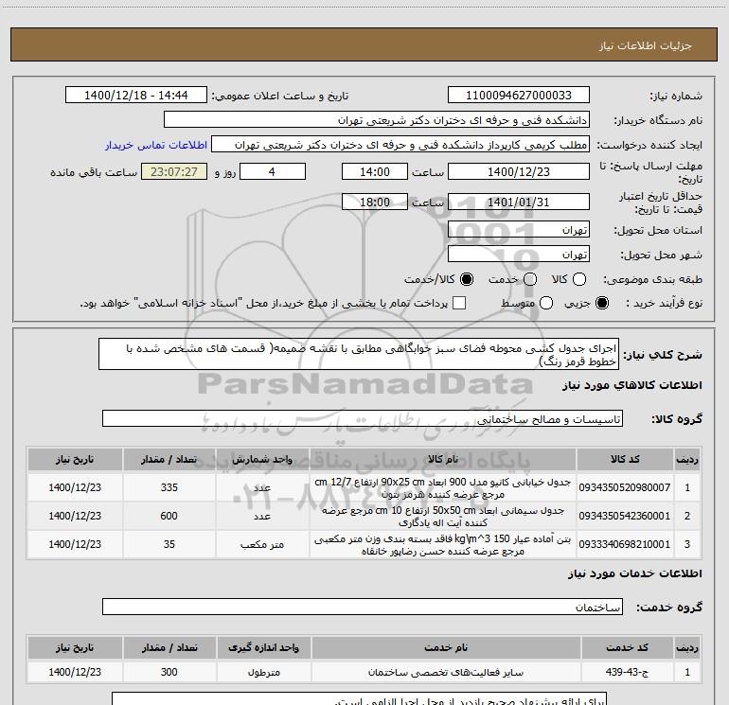Click the quantity 35 cell
The width and height of the screenshot is (729, 705).
[169, 544]
